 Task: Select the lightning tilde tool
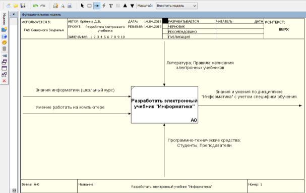104,6
